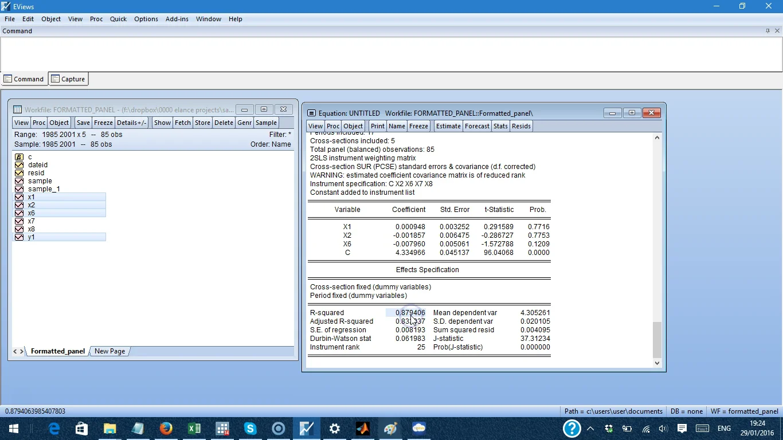Click the blue help question mark icon

pyautogui.click(x=571, y=429)
